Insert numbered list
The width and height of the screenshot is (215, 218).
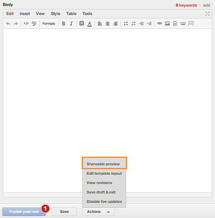(x=133, y=23)
